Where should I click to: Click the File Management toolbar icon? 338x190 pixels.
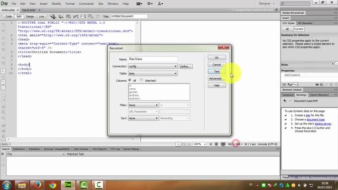click(68, 16)
